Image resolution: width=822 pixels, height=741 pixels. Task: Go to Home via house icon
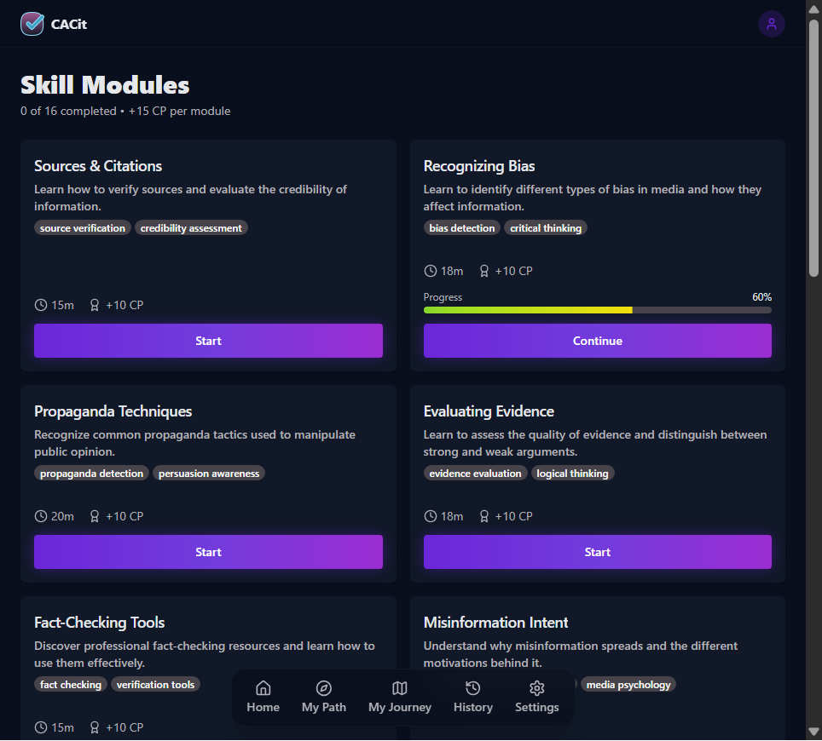click(263, 688)
